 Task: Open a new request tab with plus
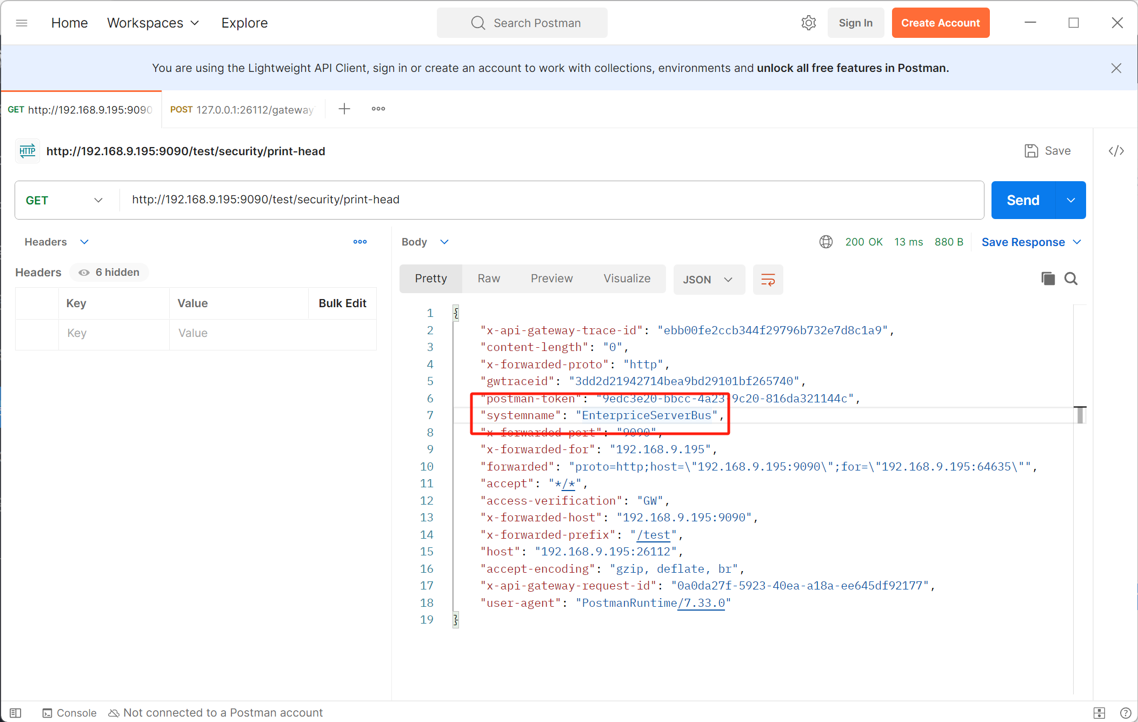pyautogui.click(x=344, y=109)
